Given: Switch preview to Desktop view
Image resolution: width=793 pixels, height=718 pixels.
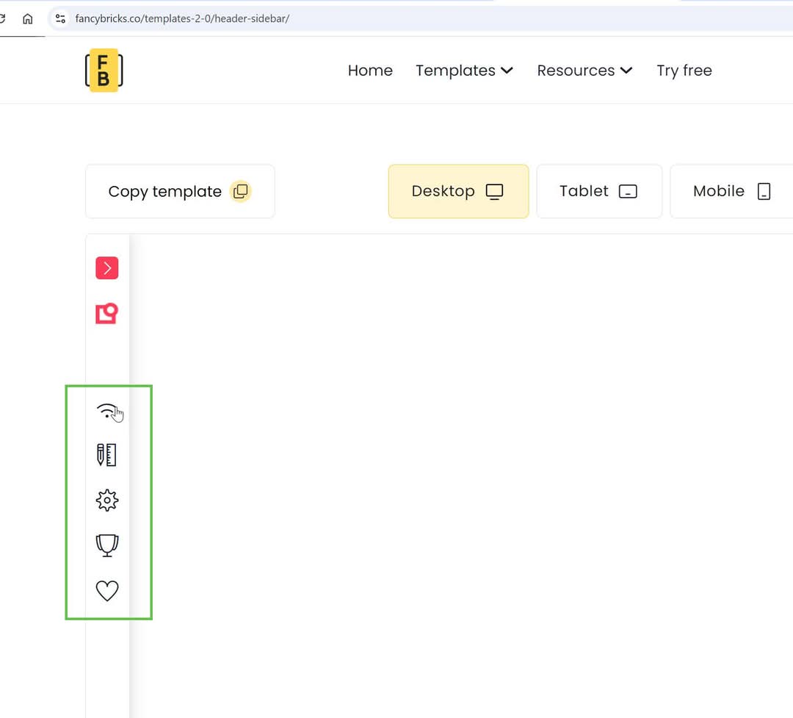Looking at the screenshot, I should (x=457, y=191).
